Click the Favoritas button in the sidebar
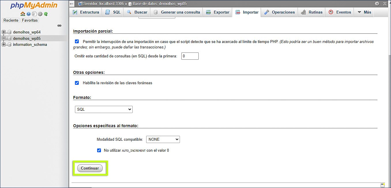Image resolution: width=391 pixels, height=188 pixels. [x=30, y=20]
